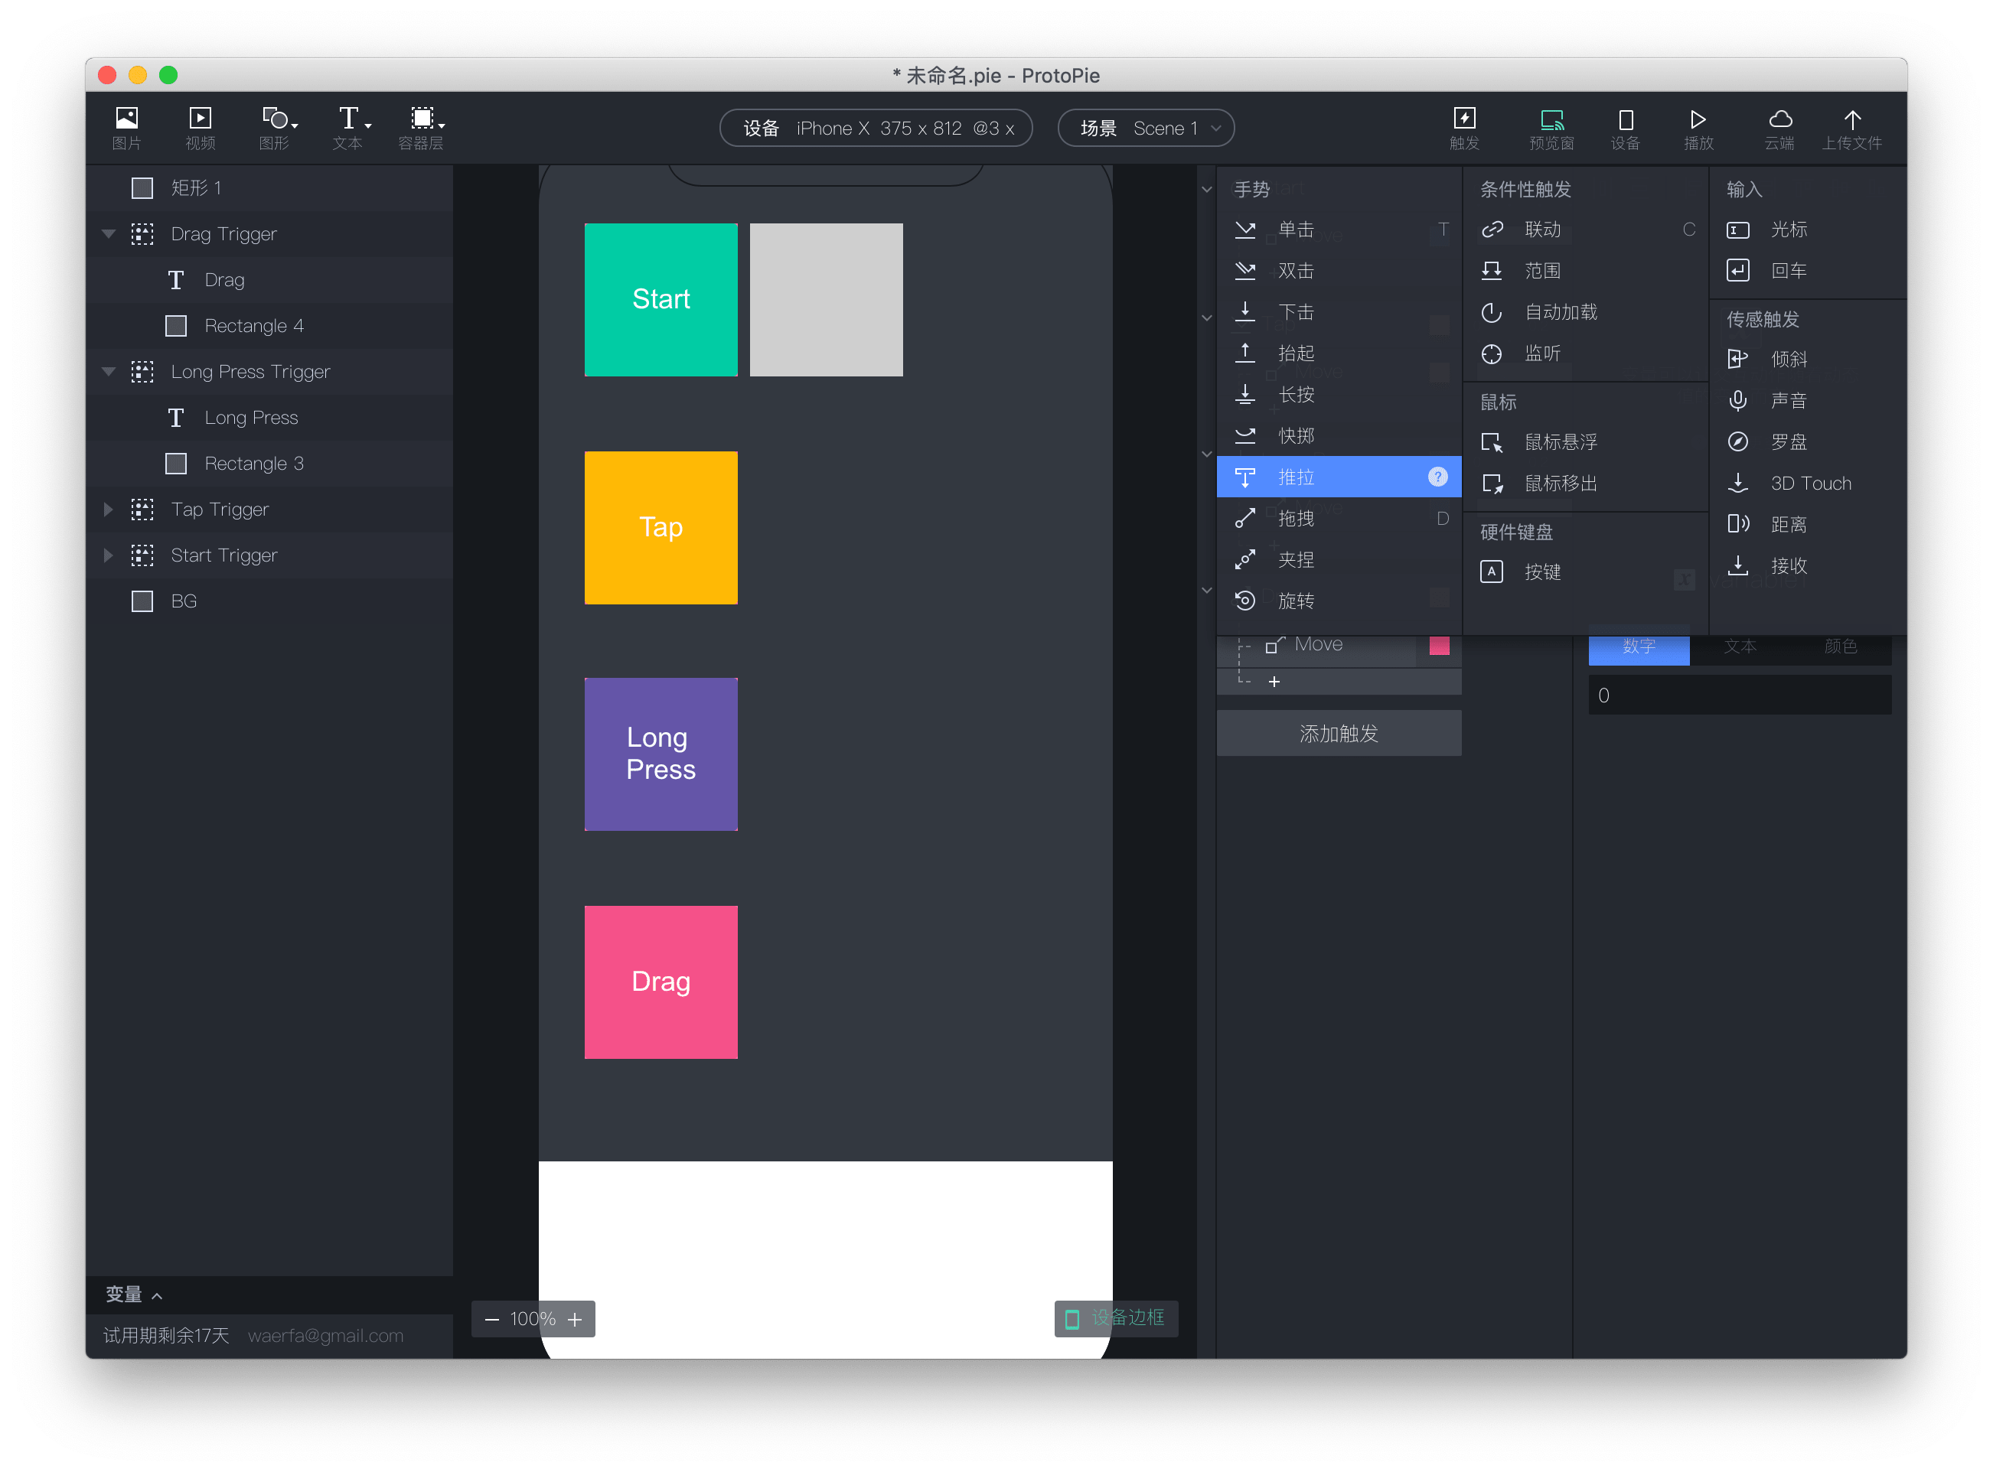The height and width of the screenshot is (1472, 1993).
Task: Select the 图片 (image) tool
Action: coord(126,129)
